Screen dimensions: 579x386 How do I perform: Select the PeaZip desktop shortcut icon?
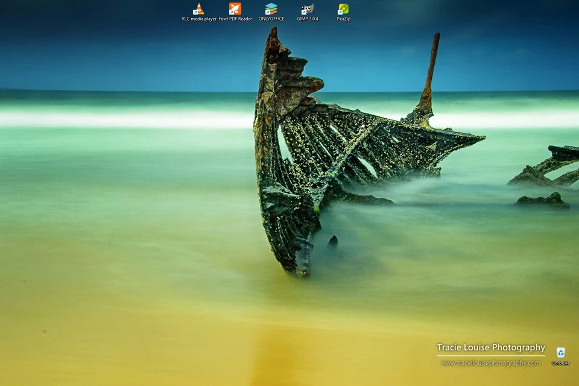click(x=343, y=9)
